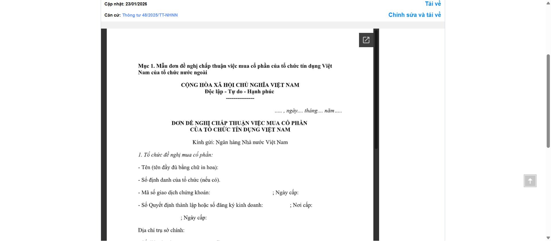Click the back-to-top arrow button

(x=530, y=181)
